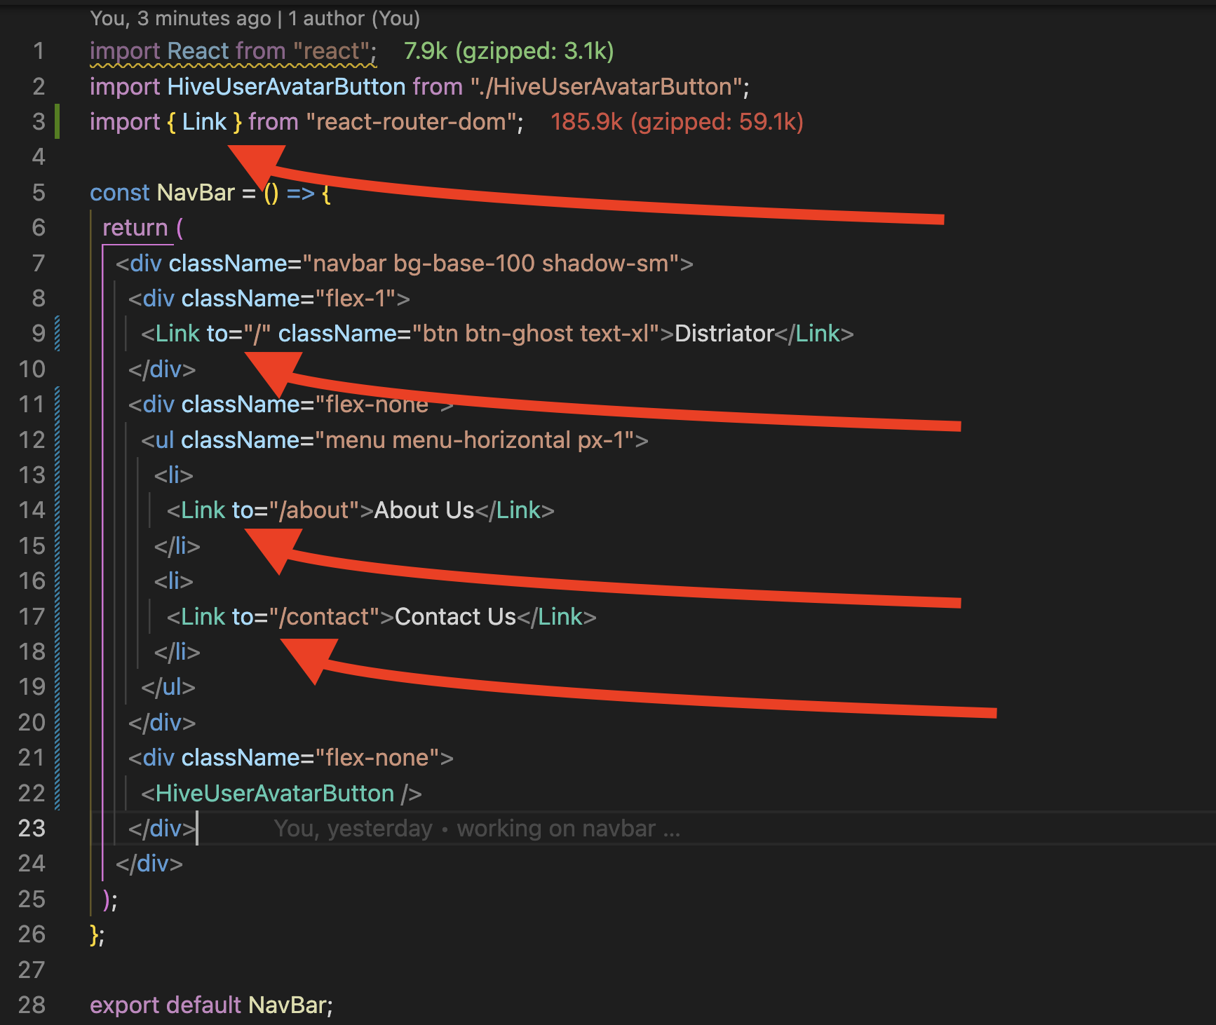Click the "./HiveUserAvatarButton" import path string
Image resolution: width=1216 pixels, height=1025 pixels.
606,87
